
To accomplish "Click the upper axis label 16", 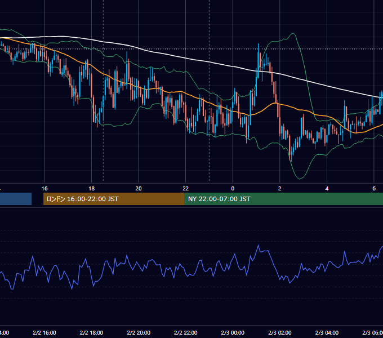I will pyautogui.click(x=44, y=189).
